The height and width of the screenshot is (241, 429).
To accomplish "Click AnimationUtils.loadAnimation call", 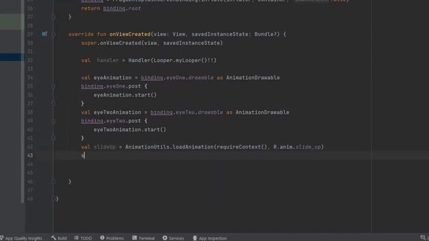I will (x=170, y=147).
